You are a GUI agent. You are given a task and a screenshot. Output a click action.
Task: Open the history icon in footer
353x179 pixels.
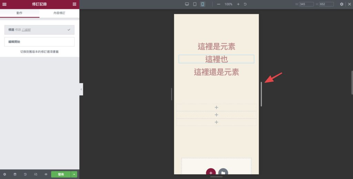[x=25, y=174]
